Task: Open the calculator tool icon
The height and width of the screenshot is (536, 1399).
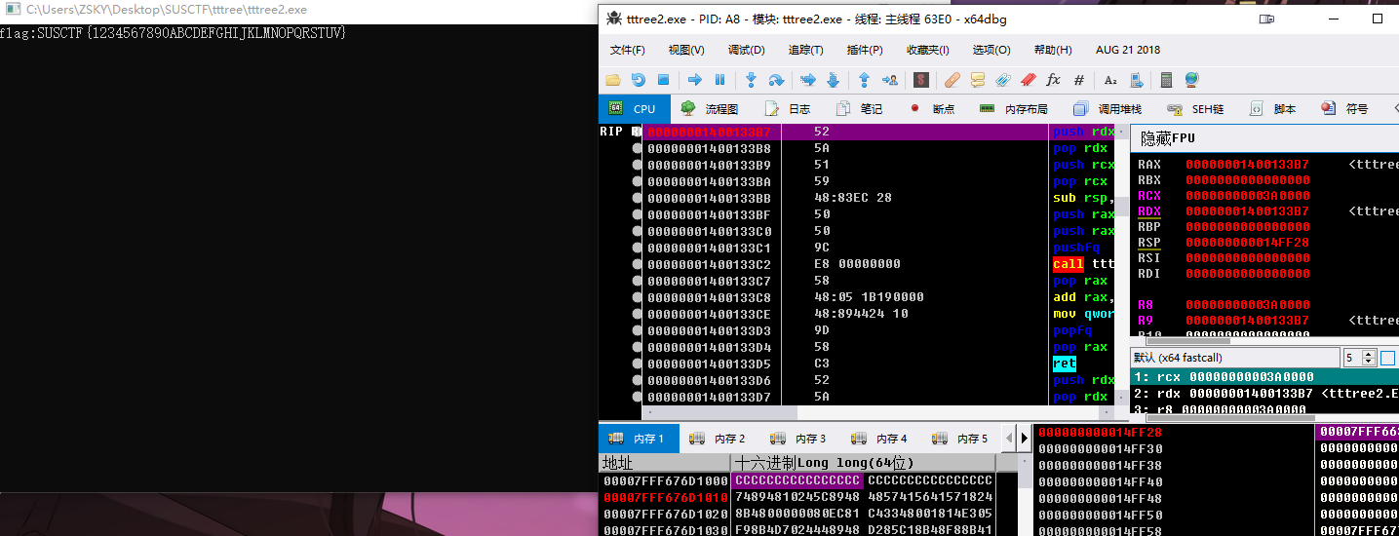Action: [1166, 80]
